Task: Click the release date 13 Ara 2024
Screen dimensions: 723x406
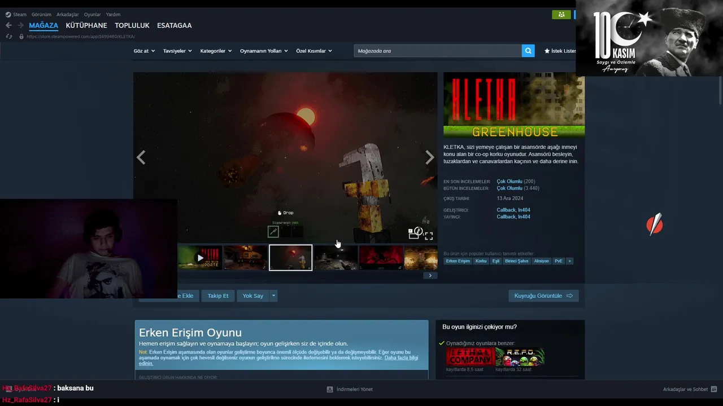Action: click(x=510, y=198)
